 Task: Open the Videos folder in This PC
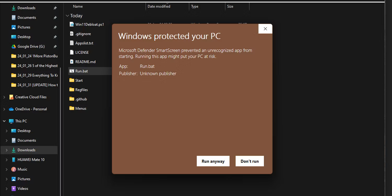(22, 188)
